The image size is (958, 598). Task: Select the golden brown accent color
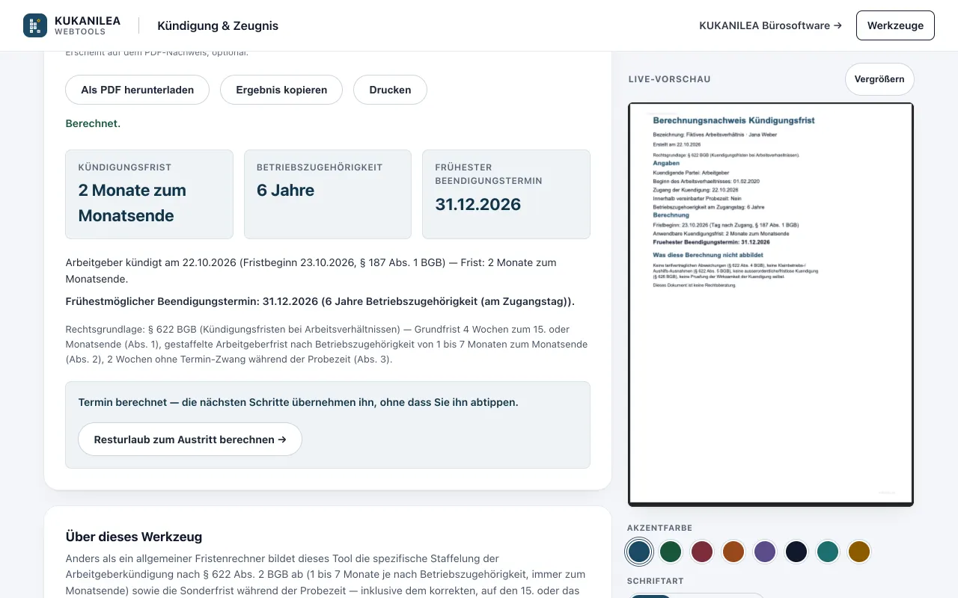pyautogui.click(x=859, y=552)
